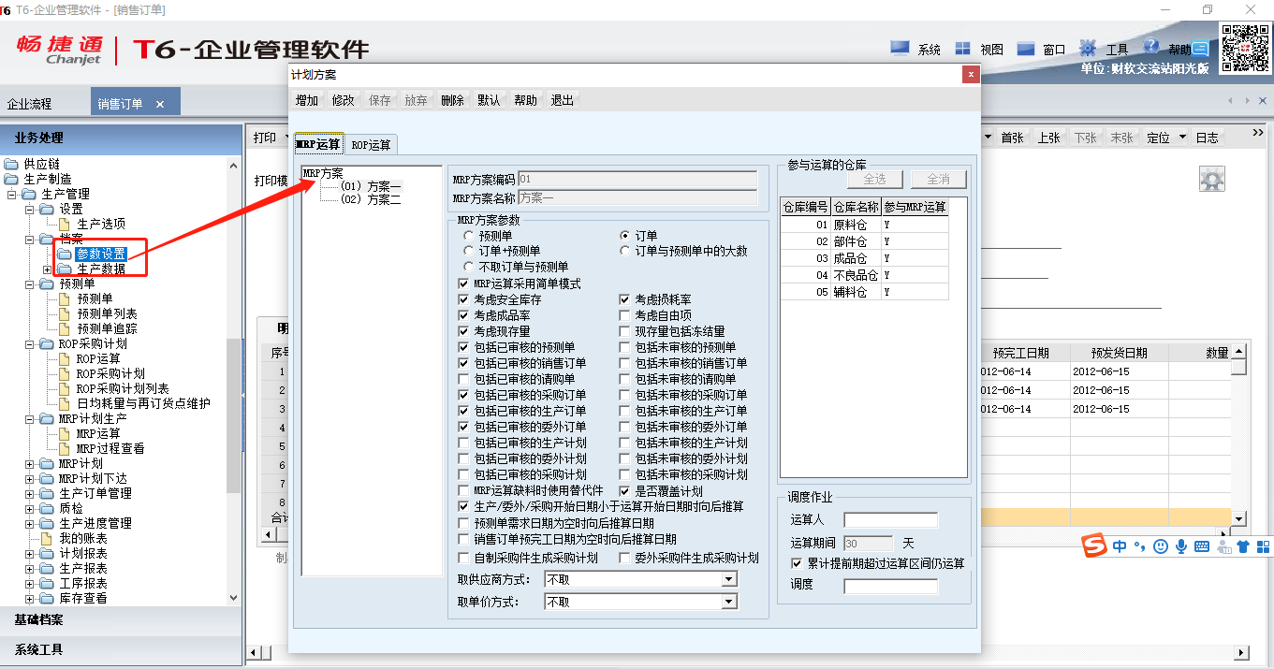
Task: Click the 运算人 input field
Action: 890,520
